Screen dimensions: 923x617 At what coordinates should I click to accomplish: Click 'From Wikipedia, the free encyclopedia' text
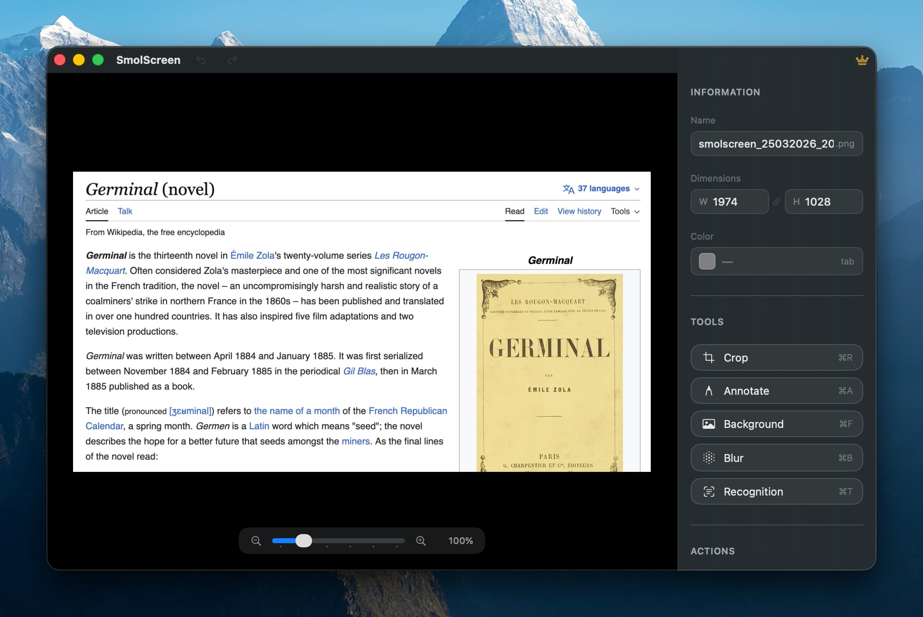[x=155, y=232]
